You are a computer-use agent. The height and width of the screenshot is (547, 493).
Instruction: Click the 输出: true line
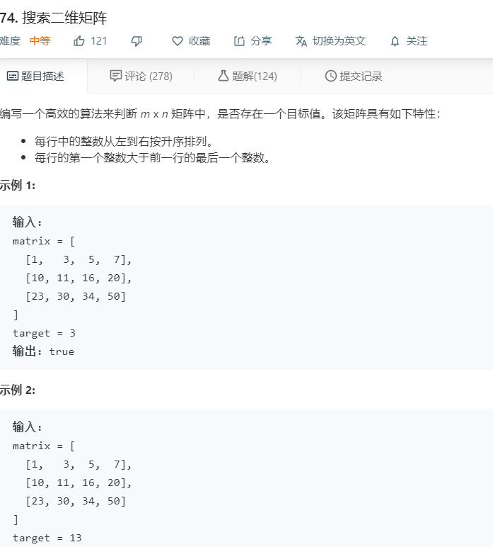click(43, 351)
